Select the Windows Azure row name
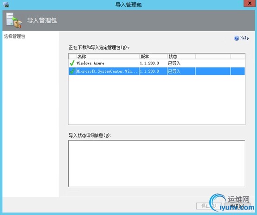 pyautogui.click(x=90, y=63)
